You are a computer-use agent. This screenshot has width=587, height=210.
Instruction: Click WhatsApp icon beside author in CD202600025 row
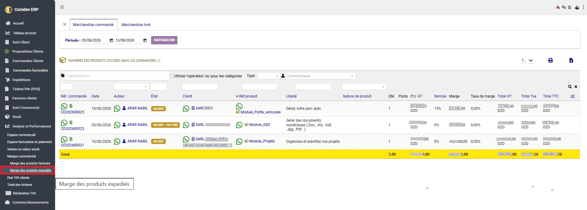point(117,109)
